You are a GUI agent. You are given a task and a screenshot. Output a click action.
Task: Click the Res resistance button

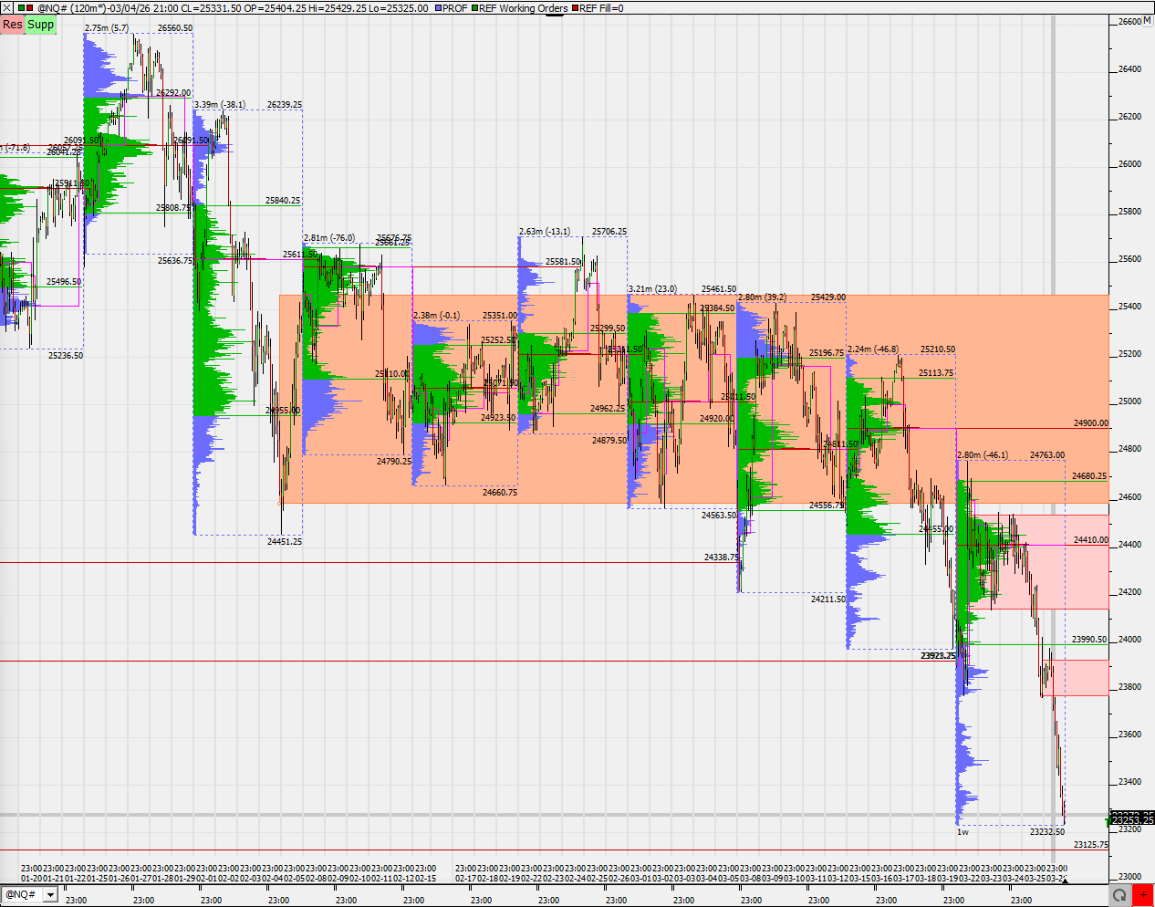coord(13,25)
